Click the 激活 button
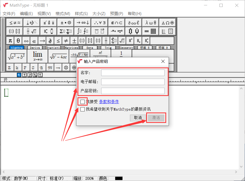The width and height of the screenshot is (245, 181). coord(156,118)
